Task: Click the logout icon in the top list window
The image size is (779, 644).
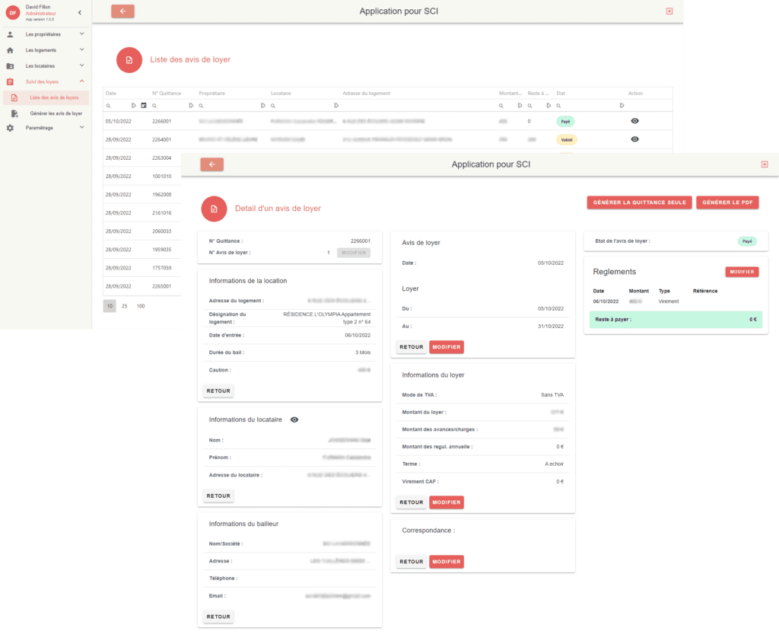Action: pos(669,11)
